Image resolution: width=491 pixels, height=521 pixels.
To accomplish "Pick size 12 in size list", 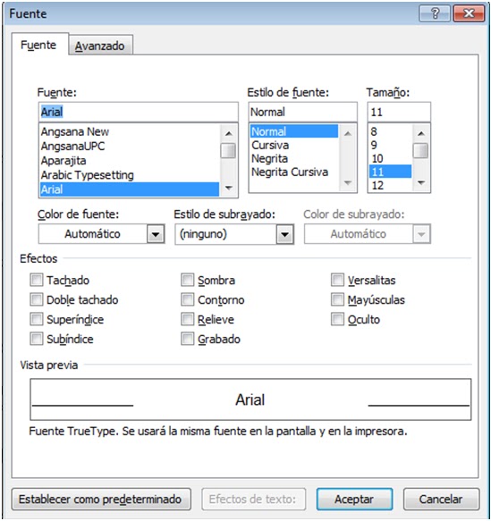I will tap(390, 185).
